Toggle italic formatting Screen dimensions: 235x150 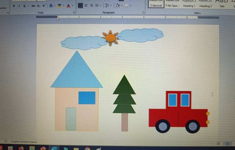[19, 6]
